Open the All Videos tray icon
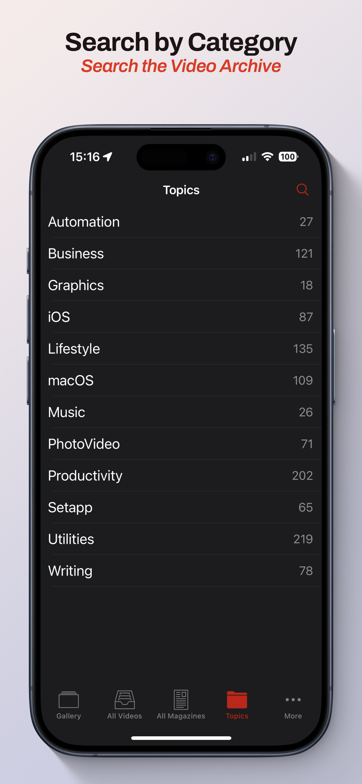Image resolution: width=362 pixels, height=784 pixels. pyautogui.click(x=125, y=699)
